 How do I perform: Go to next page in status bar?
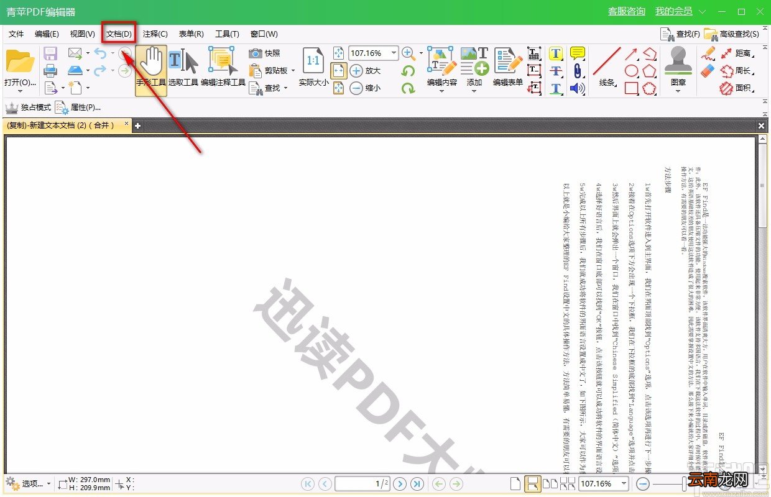pos(400,483)
